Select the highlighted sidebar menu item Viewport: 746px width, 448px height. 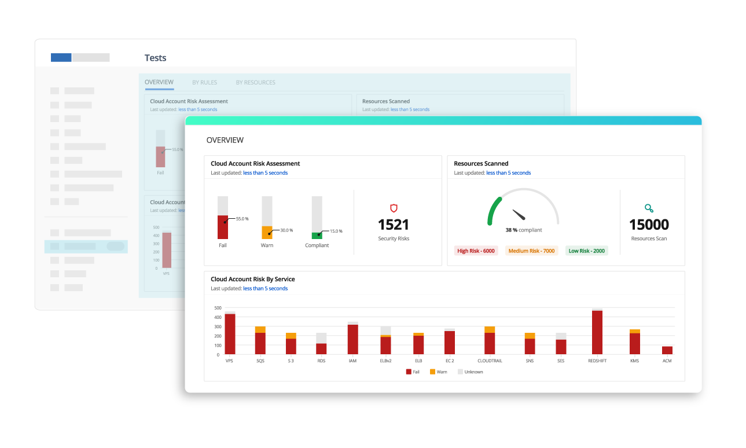[x=86, y=246]
